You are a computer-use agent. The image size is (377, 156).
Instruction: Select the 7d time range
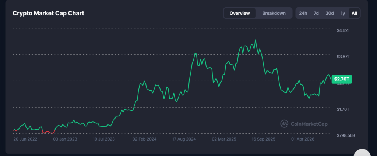click(x=316, y=13)
